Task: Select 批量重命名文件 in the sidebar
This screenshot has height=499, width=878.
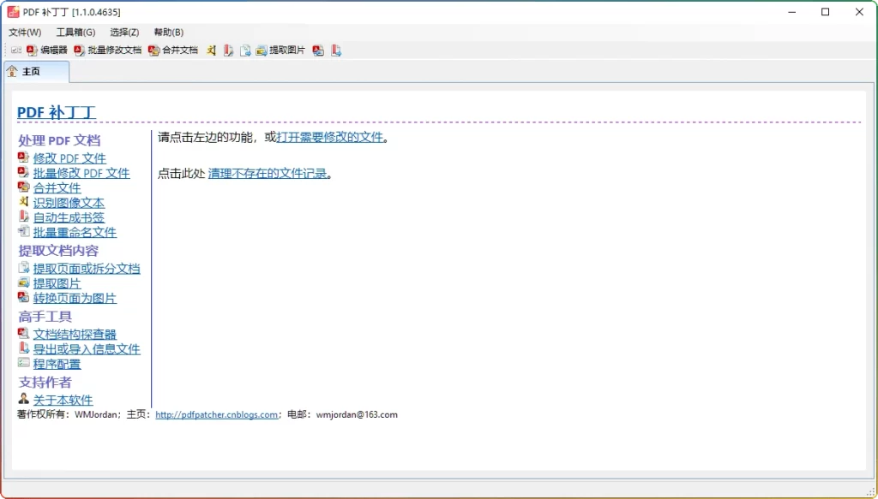Action: [x=75, y=232]
